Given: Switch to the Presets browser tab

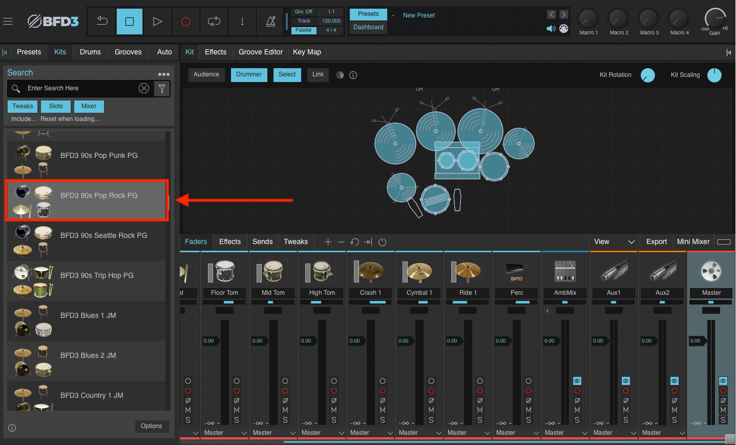Looking at the screenshot, I should click(x=29, y=52).
